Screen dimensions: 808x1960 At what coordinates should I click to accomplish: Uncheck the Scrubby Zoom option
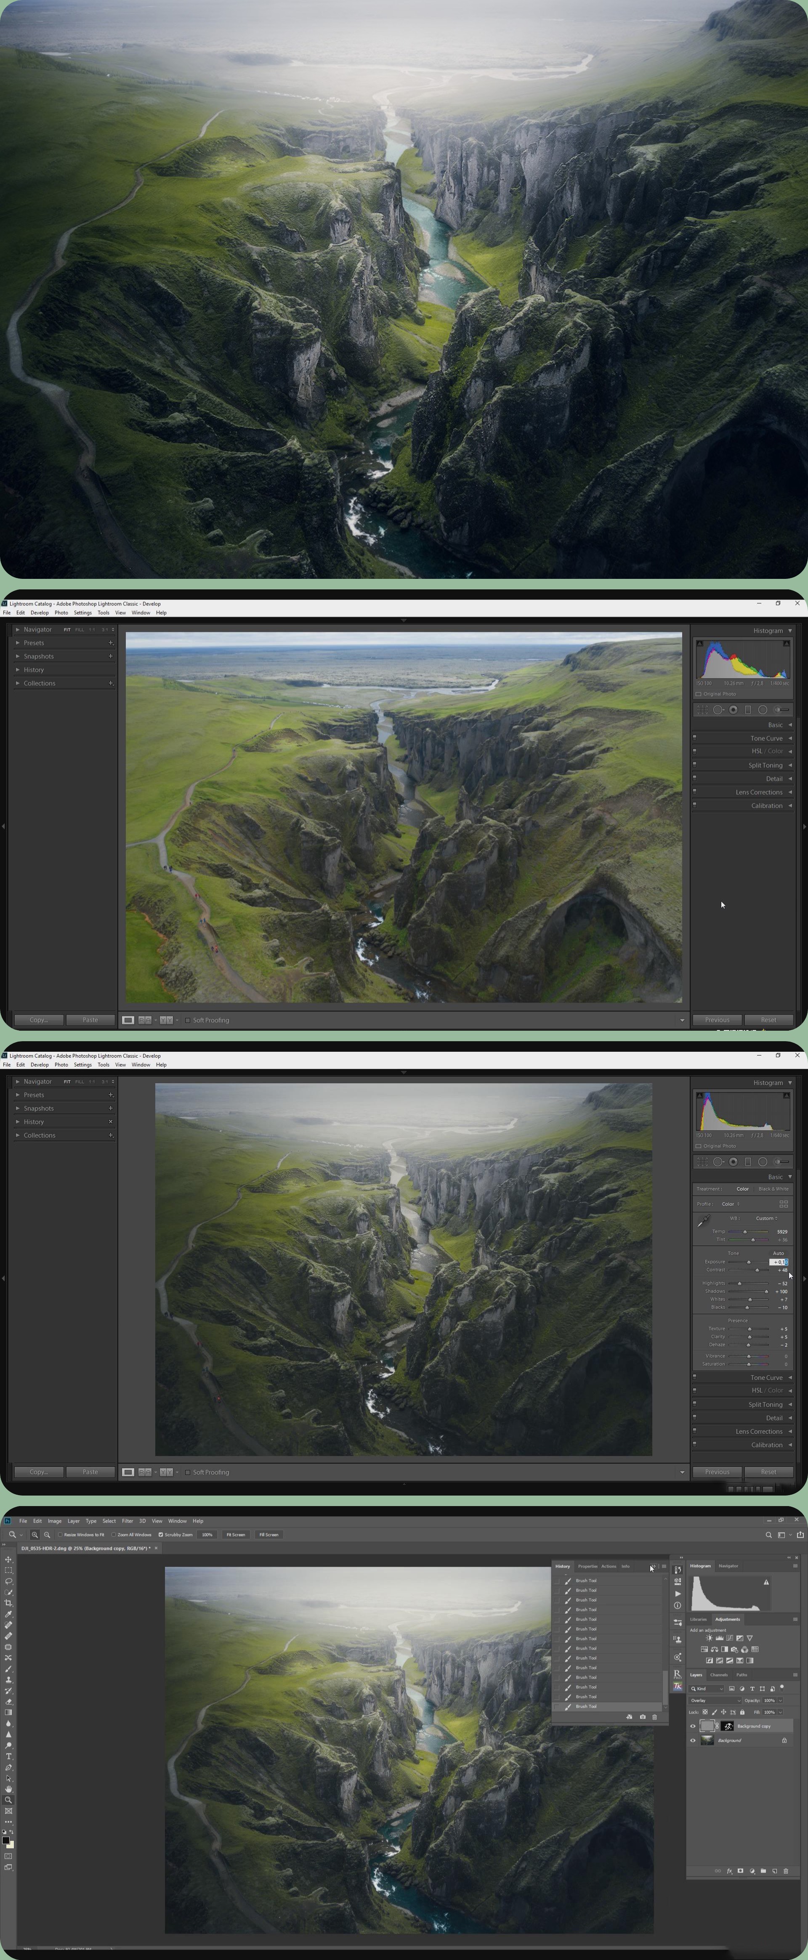(x=160, y=1535)
